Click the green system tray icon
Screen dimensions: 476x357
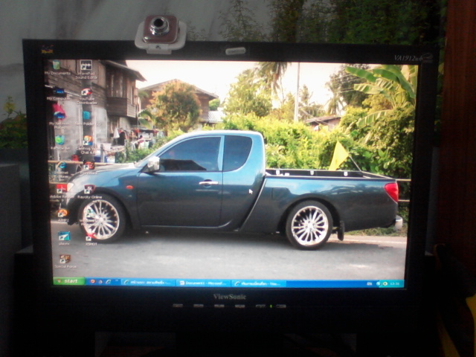tap(385, 284)
